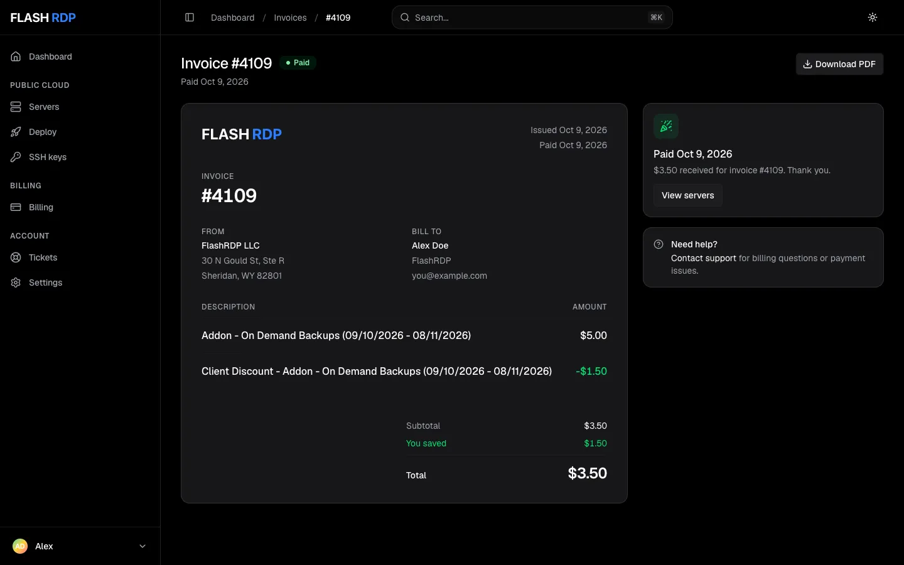Click the Settings gear icon

pyautogui.click(x=16, y=282)
